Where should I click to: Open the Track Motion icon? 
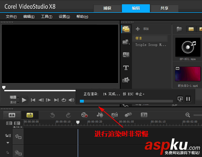128,115
